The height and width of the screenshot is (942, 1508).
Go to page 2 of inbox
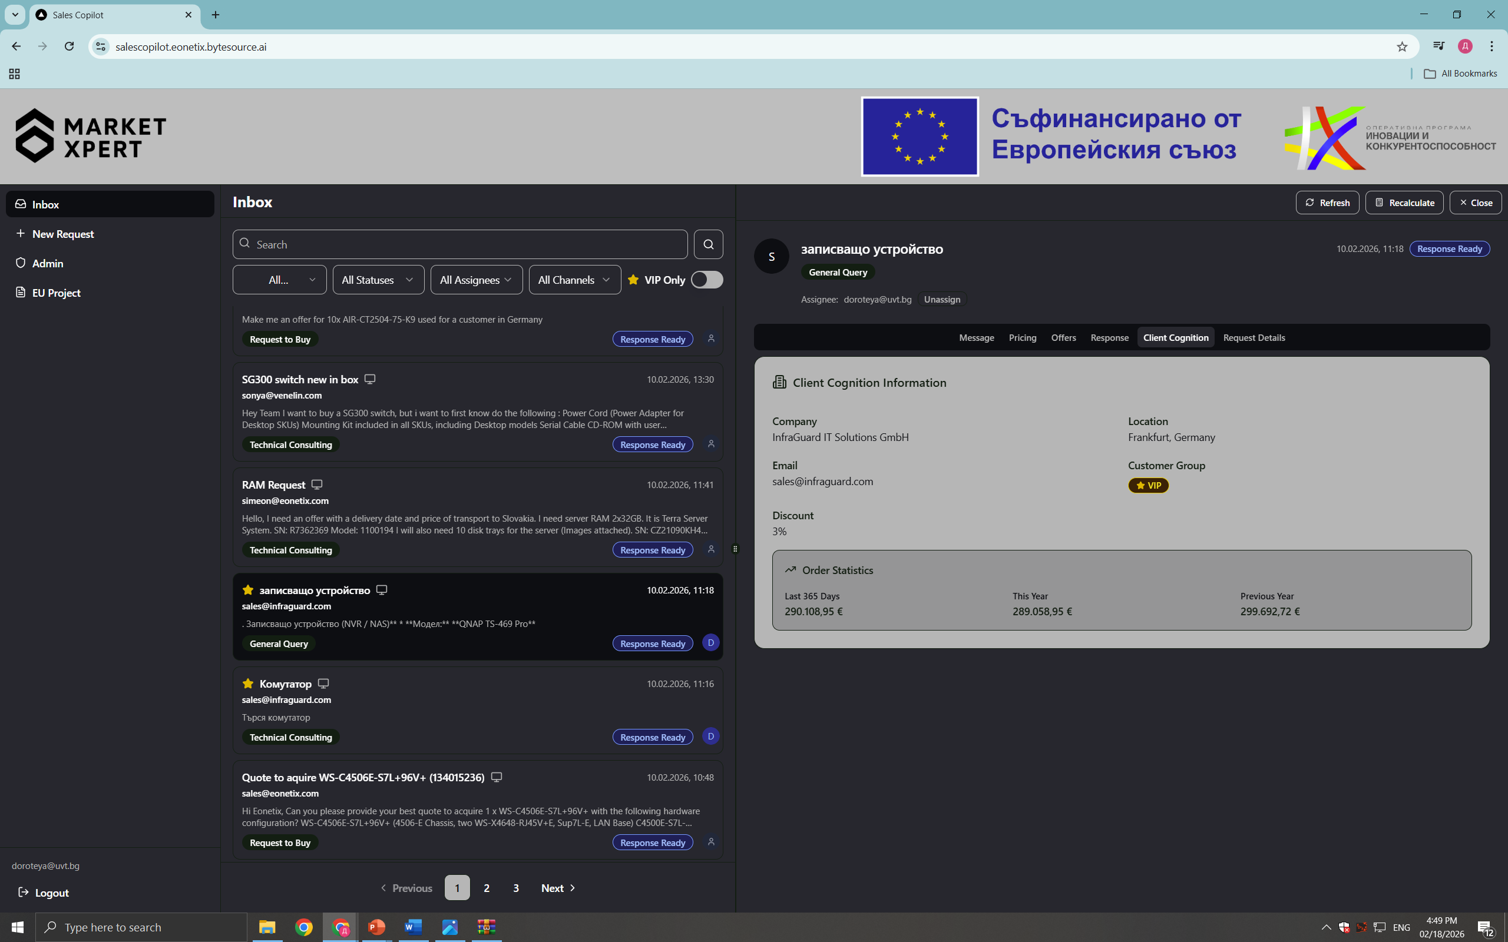[486, 888]
